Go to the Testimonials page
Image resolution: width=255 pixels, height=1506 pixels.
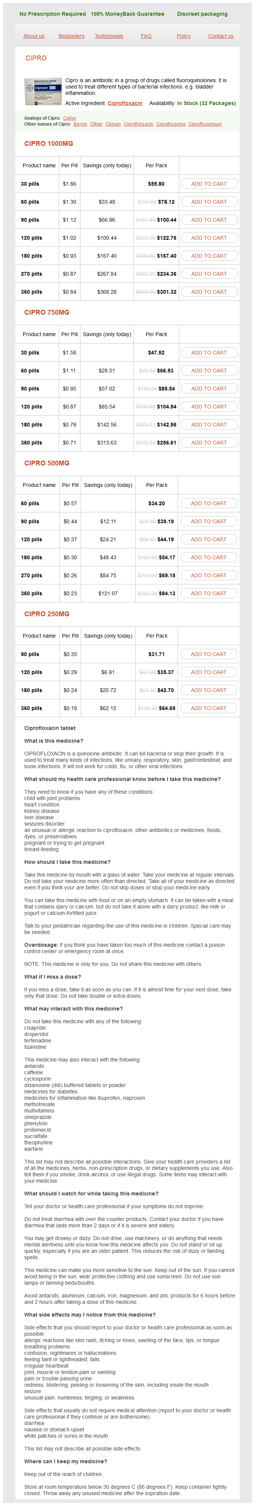click(x=109, y=36)
